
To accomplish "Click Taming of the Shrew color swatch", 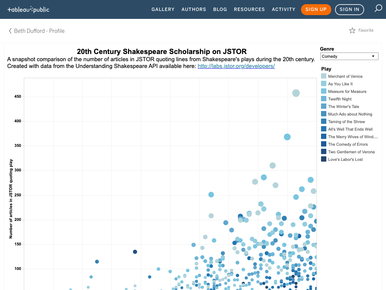I will point(324,121).
